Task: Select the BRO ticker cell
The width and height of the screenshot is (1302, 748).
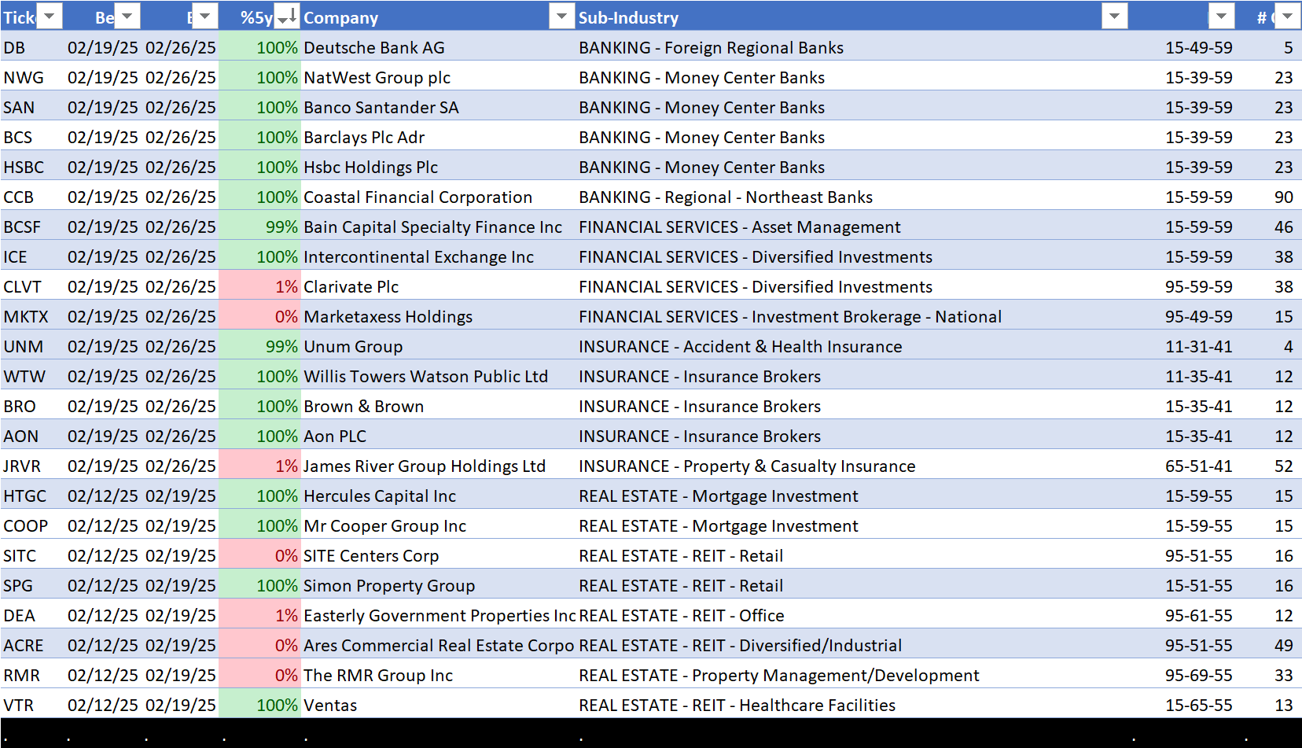Action: pos(32,406)
